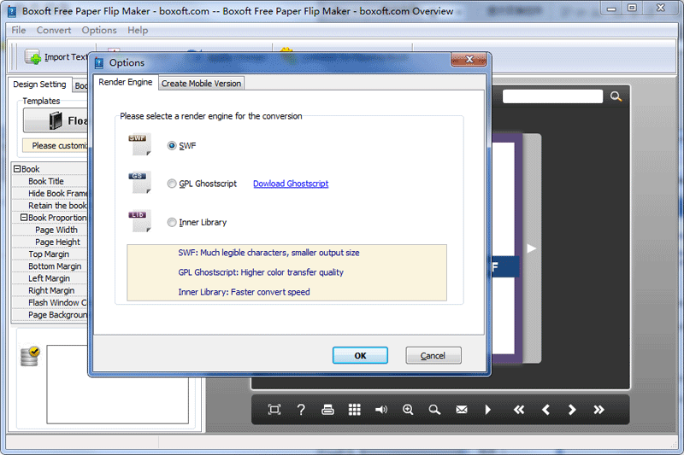This screenshot has width=684, height=455.
Task: Select Page Height property row
Action: [x=50, y=242]
